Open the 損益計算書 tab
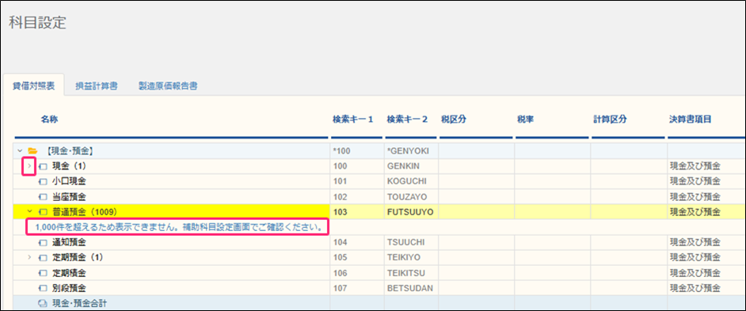746x311 pixels. click(x=96, y=86)
